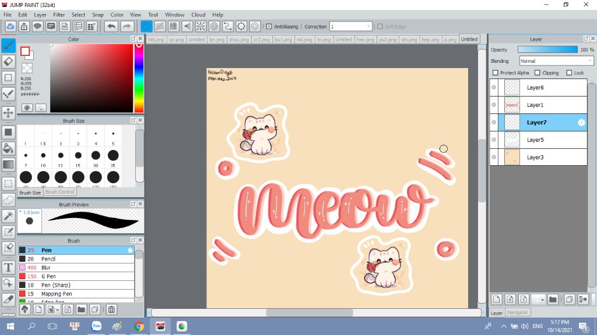Select the rectangular Select tool
Viewport: 597px width, 335px height.
(x=8, y=184)
